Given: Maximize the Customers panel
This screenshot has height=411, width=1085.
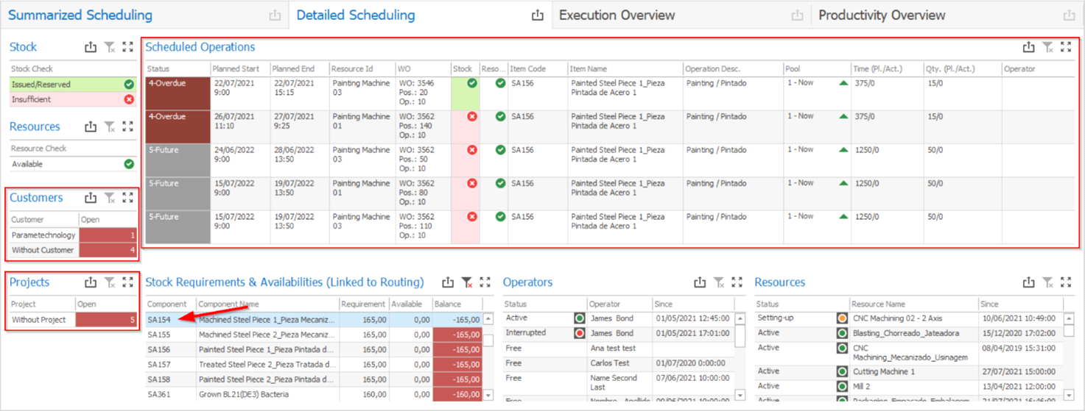Looking at the screenshot, I should 128,198.
